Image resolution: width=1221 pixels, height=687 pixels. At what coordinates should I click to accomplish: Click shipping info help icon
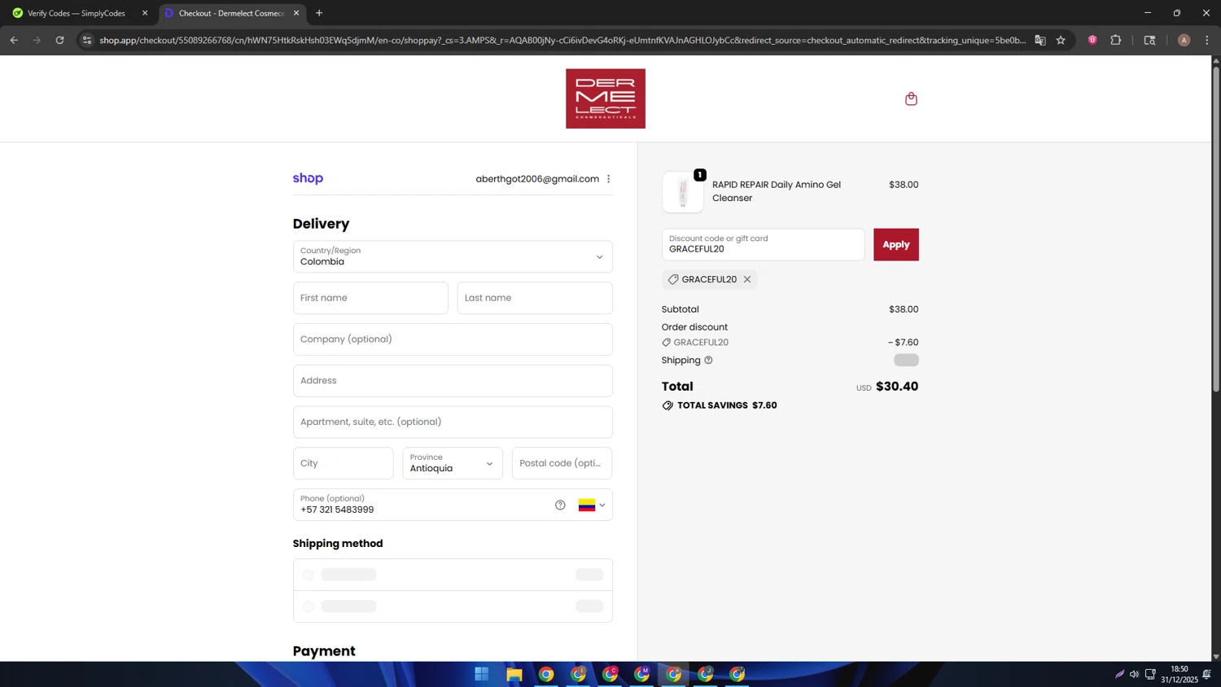[x=708, y=360]
